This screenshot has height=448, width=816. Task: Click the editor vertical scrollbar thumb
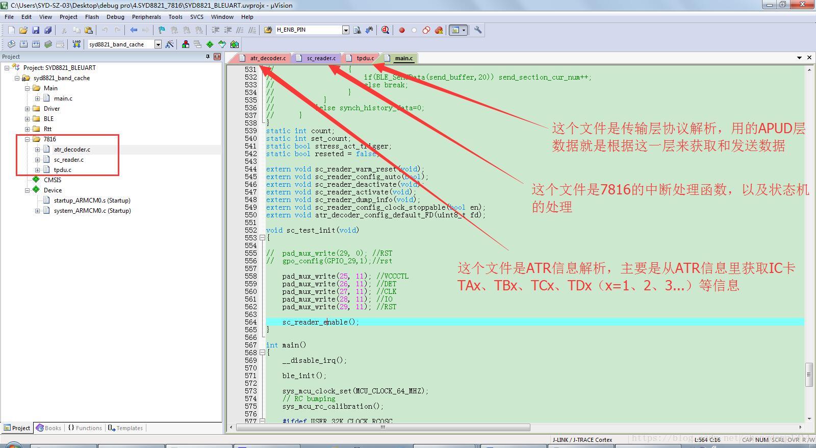point(809,375)
